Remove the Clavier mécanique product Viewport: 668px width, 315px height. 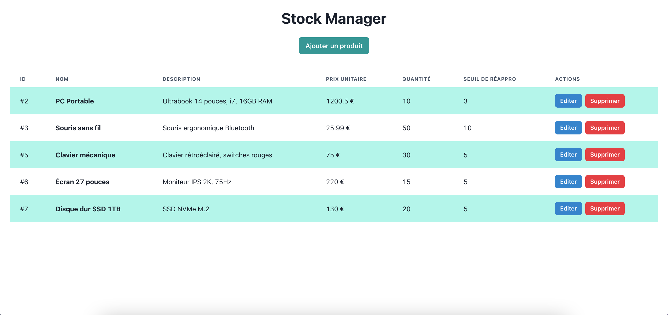tap(605, 155)
